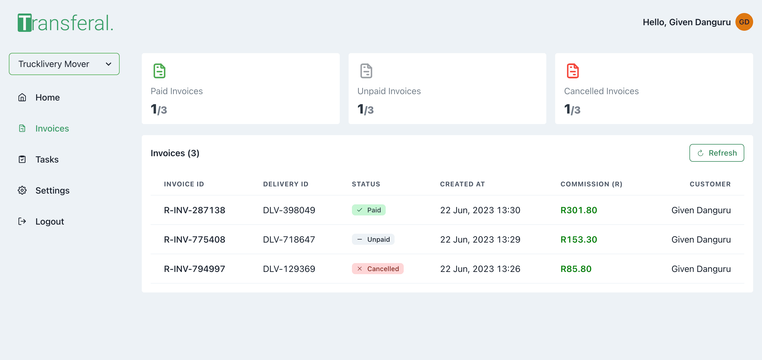The height and width of the screenshot is (360, 762).
Task: Open the Trucklivery Mover dropdown
Action: [x=64, y=64]
